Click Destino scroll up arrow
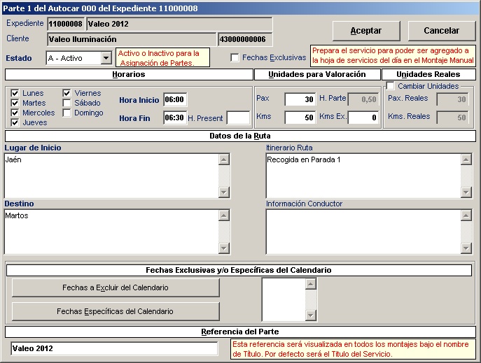The width and height of the screenshot is (481, 363). 224,215
